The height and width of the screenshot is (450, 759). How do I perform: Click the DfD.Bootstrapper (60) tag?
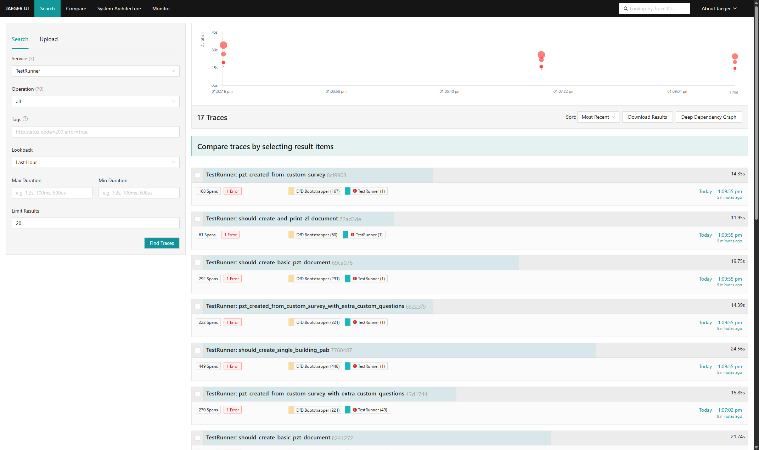click(x=314, y=235)
